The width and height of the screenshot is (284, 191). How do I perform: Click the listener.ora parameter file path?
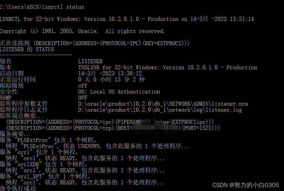coord(163,104)
